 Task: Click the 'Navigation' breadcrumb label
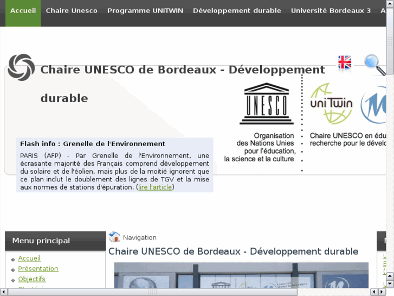click(x=140, y=237)
